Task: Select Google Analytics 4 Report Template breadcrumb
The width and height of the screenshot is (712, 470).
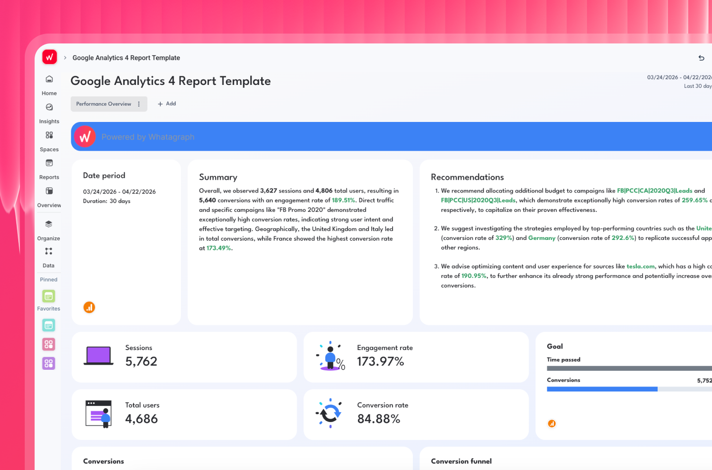Action: coord(126,57)
